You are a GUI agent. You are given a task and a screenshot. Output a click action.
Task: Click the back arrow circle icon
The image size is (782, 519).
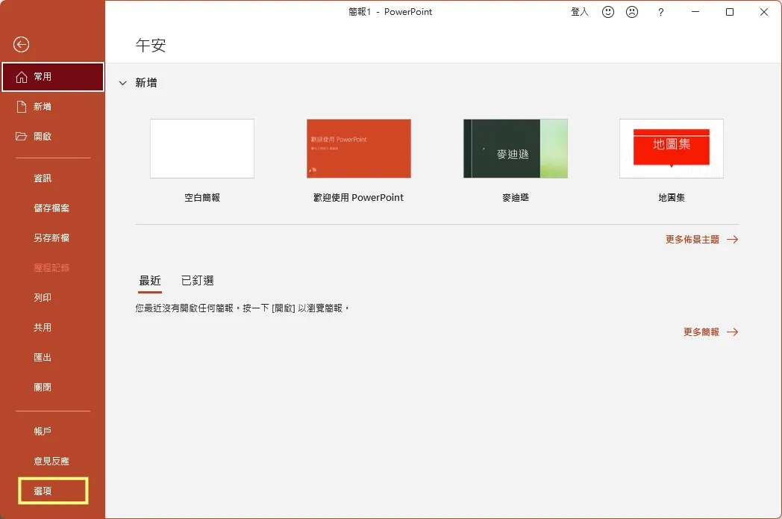pos(22,45)
